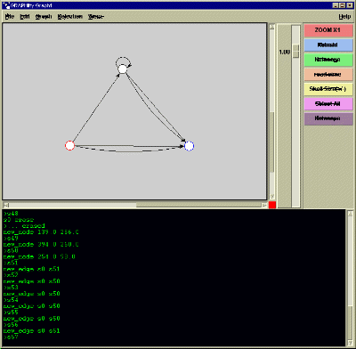Click the red ZOOM X1 button
This screenshot has width=356, height=349.
point(328,30)
